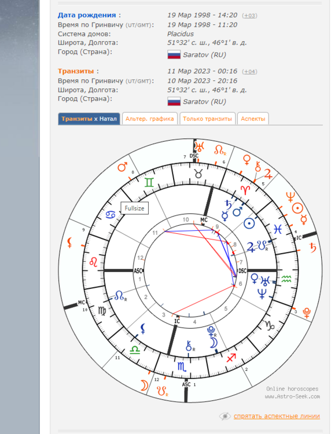Click the orange transit Mars glyph
The height and width of the screenshot is (434, 335).
point(123,167)
